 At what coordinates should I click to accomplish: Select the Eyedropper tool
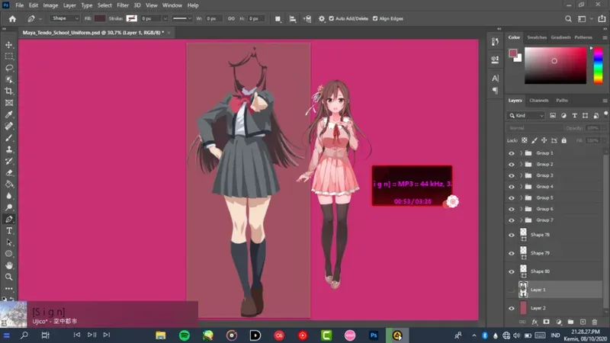point(9,115)
